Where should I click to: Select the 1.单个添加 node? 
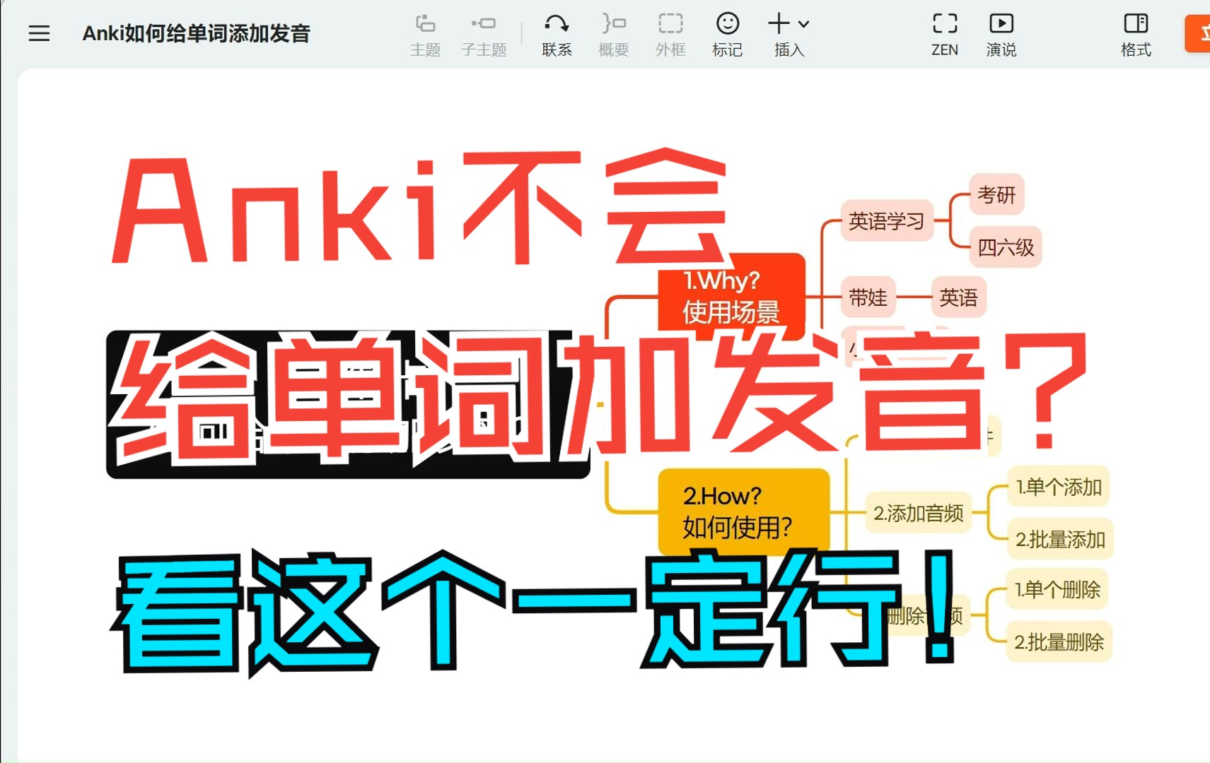1059,487
